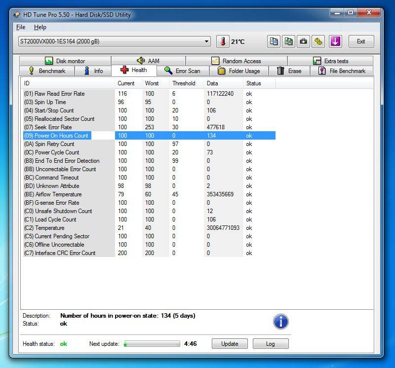Select the (09) Power On Hours Count row
This screenshot has height=368, width=395.
[x=149, y=136]
